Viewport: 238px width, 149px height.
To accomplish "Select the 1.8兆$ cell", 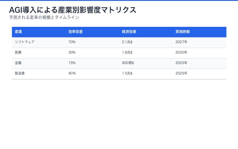I will [x=127, y=53].
